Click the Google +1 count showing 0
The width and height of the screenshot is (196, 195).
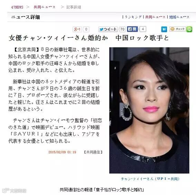point(86,29)
